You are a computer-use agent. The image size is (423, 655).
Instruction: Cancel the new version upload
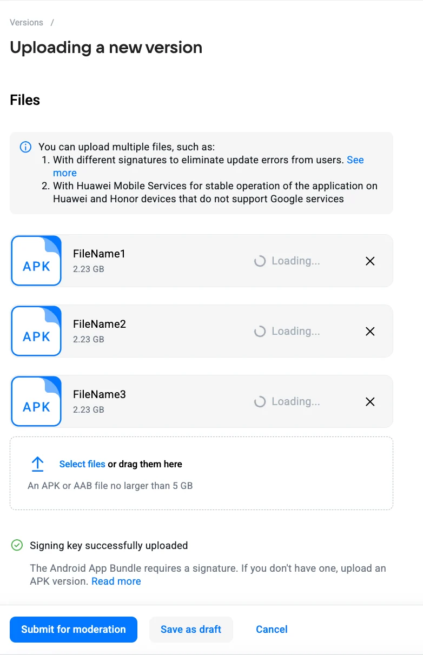(x=272, y=630)
